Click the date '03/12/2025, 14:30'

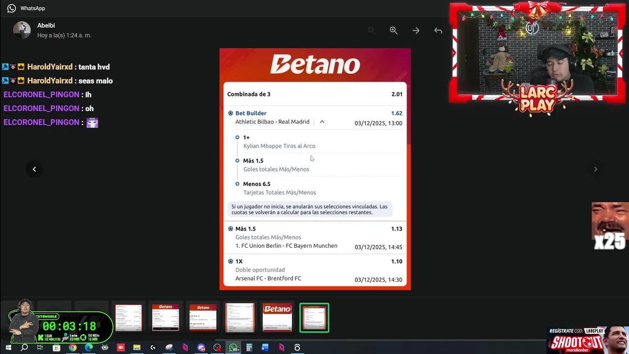[x=378, y=280]
